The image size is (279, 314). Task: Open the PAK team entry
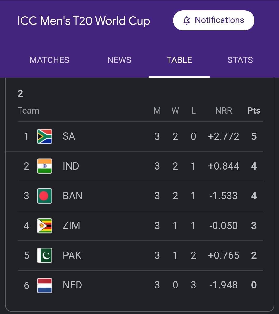click(72, 255)
